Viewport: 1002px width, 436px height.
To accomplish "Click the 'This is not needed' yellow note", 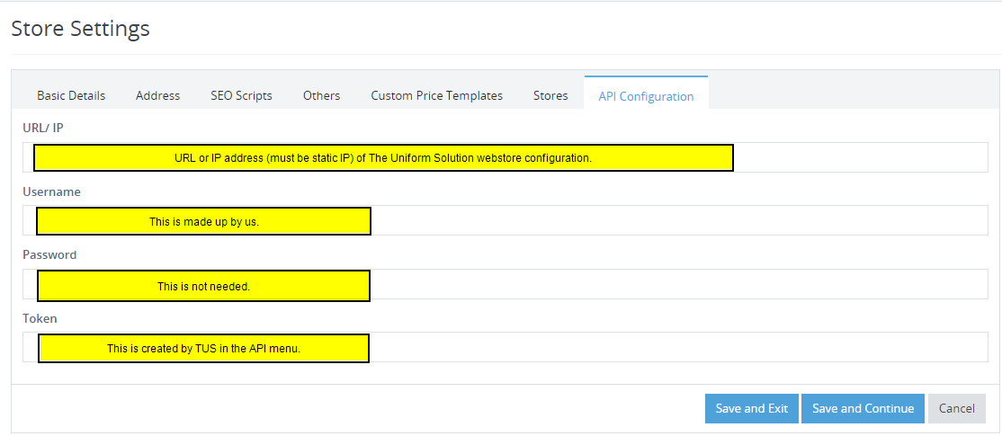I will point(204,286).
